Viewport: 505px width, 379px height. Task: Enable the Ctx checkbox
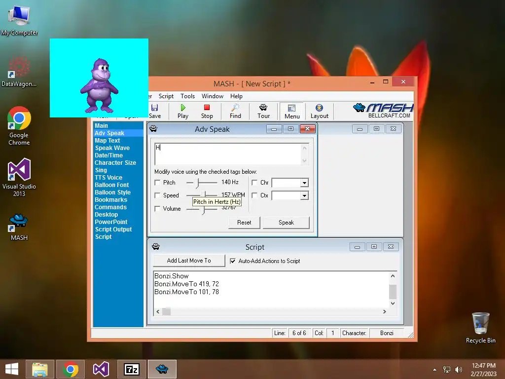(254, 195)
